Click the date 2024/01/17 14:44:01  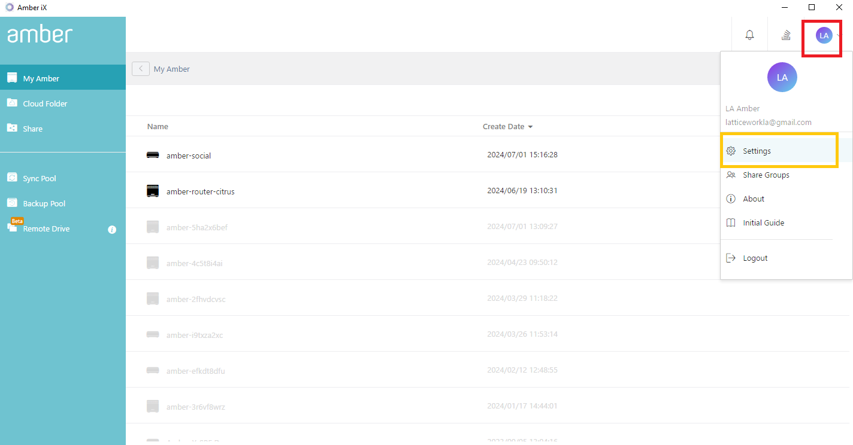(x=522, y=406)
